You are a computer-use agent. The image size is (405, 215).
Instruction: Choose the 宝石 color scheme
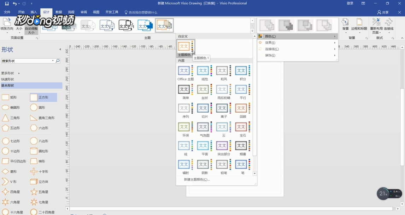coord(243,129)
